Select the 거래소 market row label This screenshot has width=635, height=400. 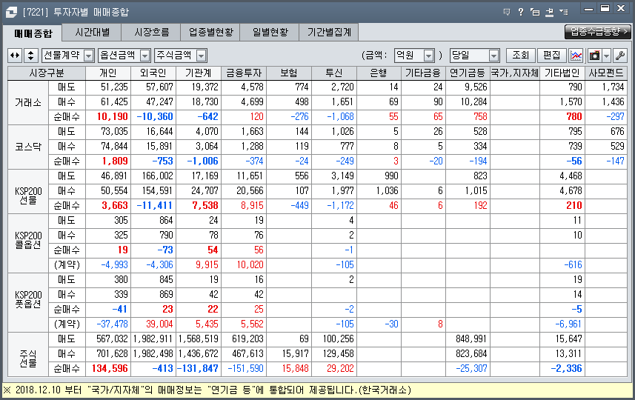click(x=28, y=102)
